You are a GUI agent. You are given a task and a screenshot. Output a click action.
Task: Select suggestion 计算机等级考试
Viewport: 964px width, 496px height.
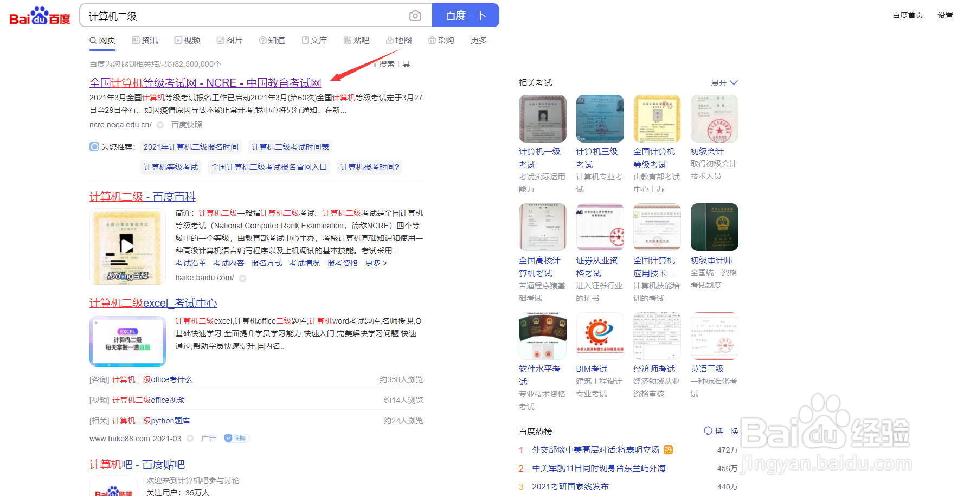coord(171,167)
